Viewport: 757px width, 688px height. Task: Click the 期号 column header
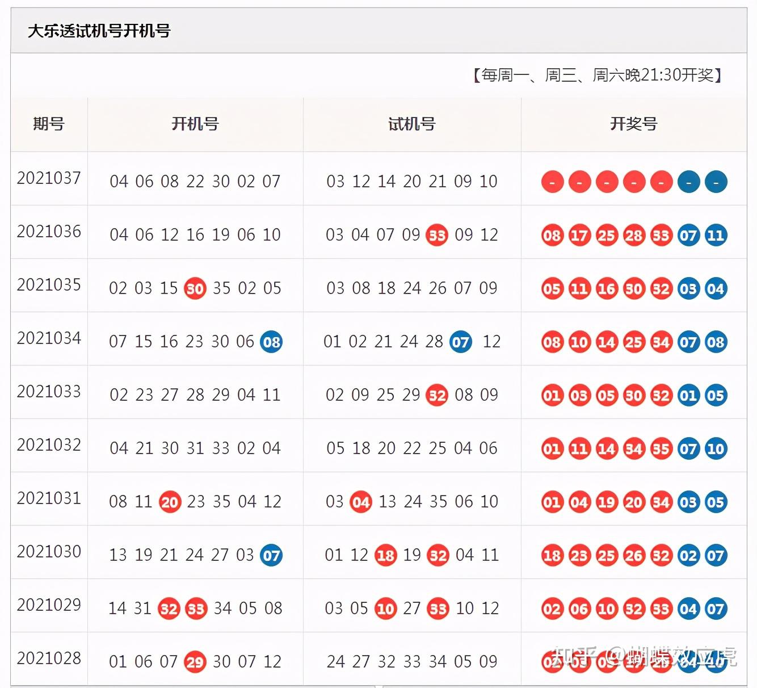[x=49, y=124]
